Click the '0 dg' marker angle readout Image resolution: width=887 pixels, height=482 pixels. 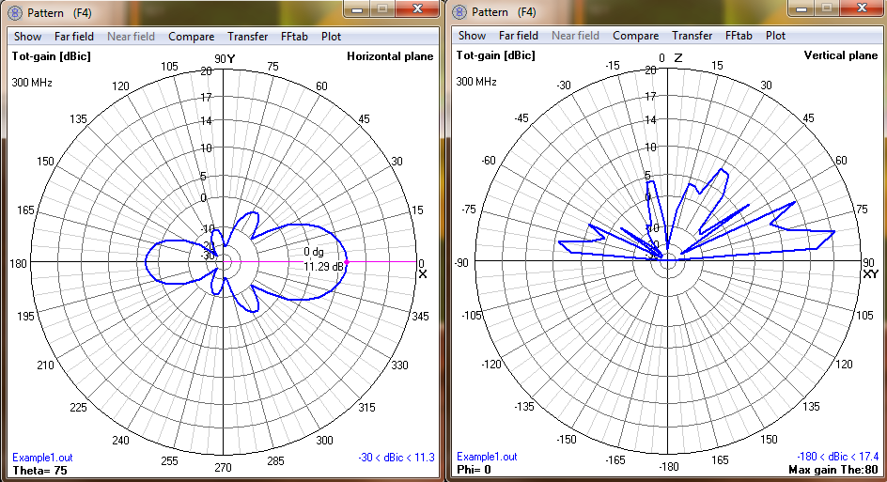(314, 252)
